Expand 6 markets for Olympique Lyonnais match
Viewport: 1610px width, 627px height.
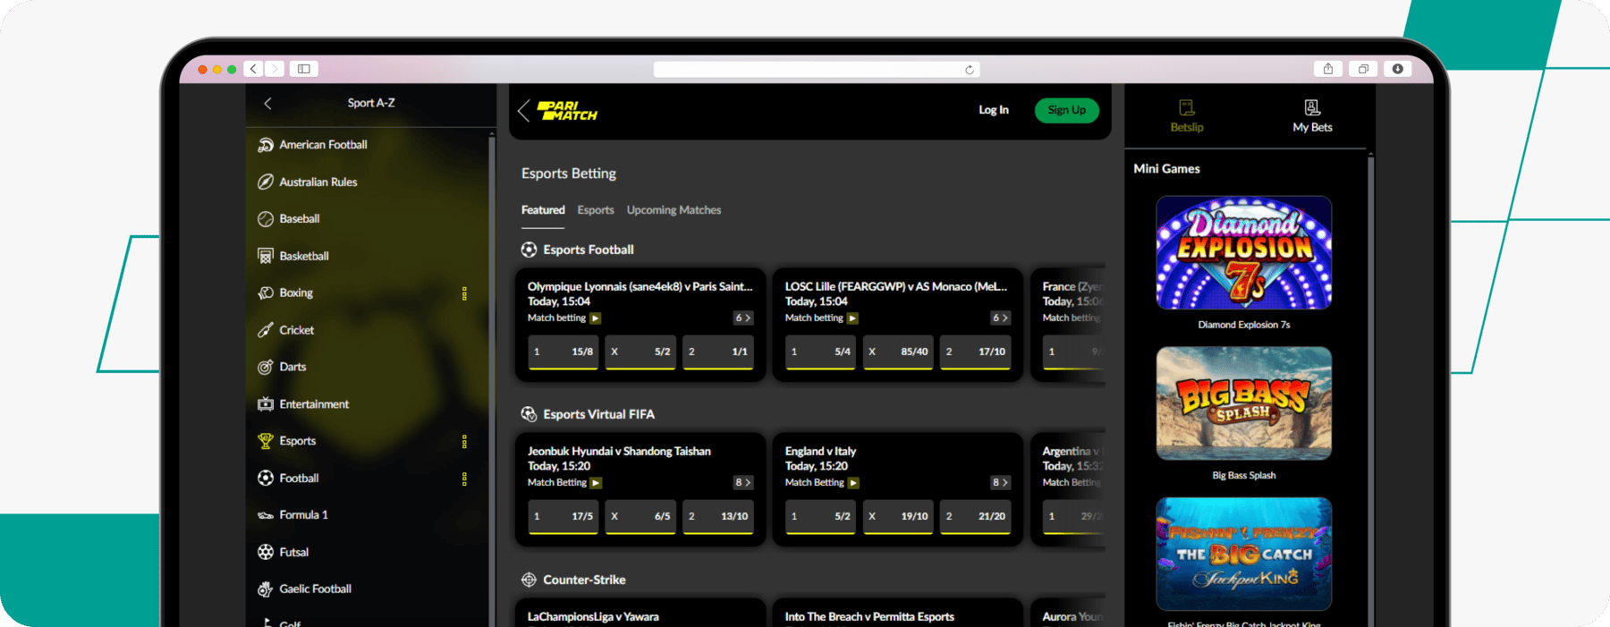tap(743, 318)
